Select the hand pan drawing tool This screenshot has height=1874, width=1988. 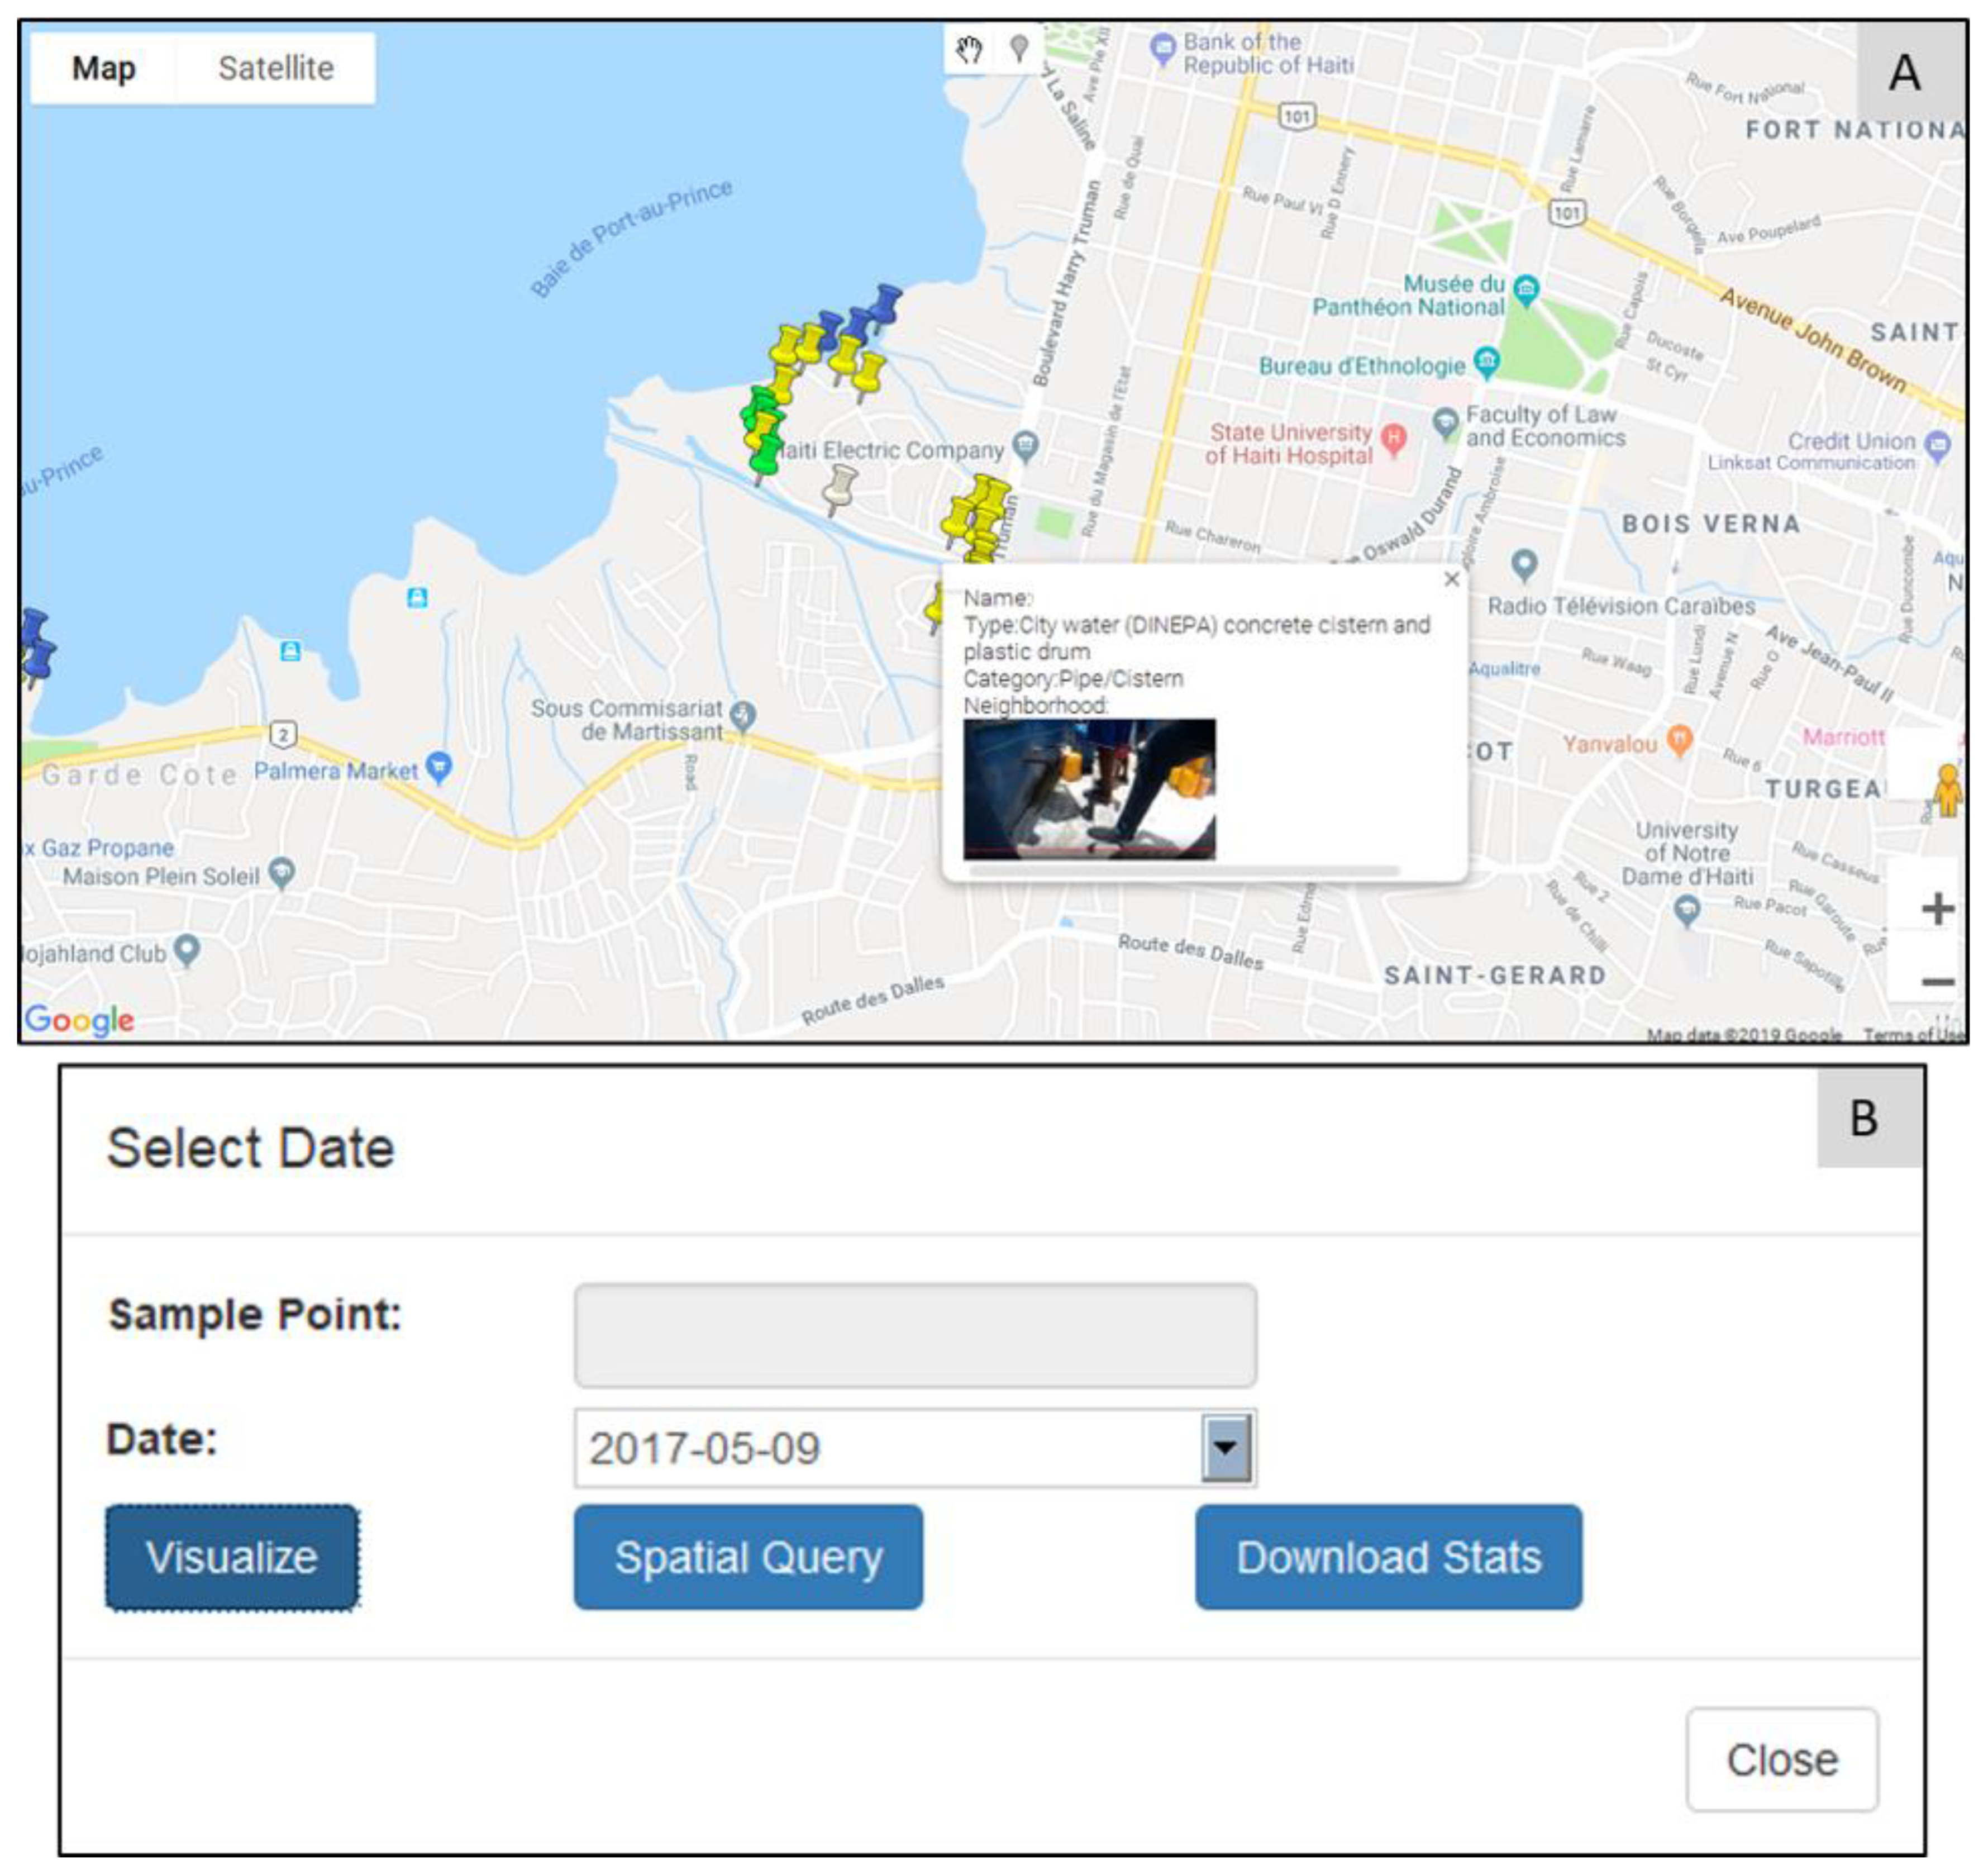(968, 48)
